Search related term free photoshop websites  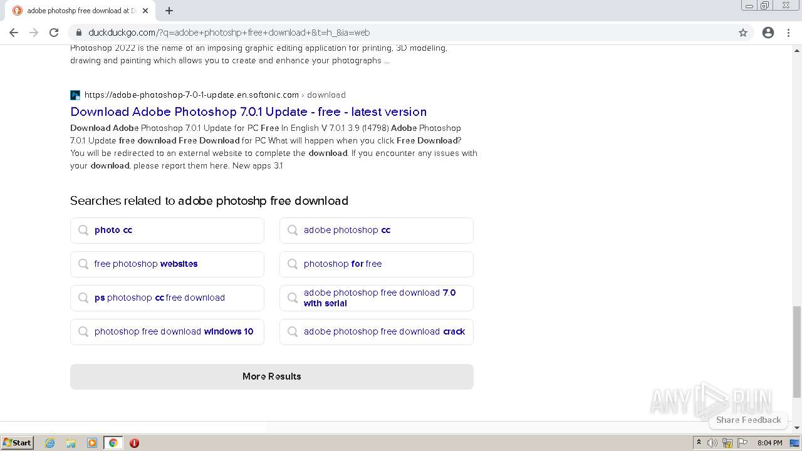click(x=167, y=264)
